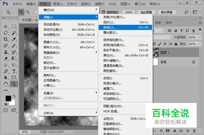Delete layer using trash icon
Viewport: 204px width, 135px height.
194,131
